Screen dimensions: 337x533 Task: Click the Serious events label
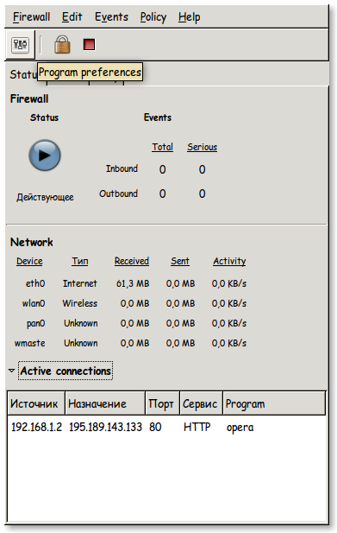(x=202, y=147)
